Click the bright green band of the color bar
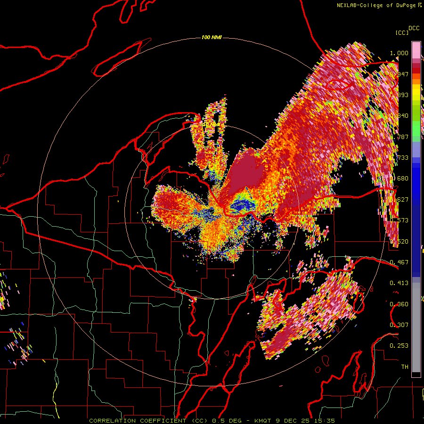This screenshot has width=424, height=424. pyautogui.click(x=416, y=129)
